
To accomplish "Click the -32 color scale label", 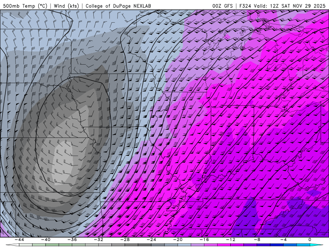I will (x=99, y=240).
